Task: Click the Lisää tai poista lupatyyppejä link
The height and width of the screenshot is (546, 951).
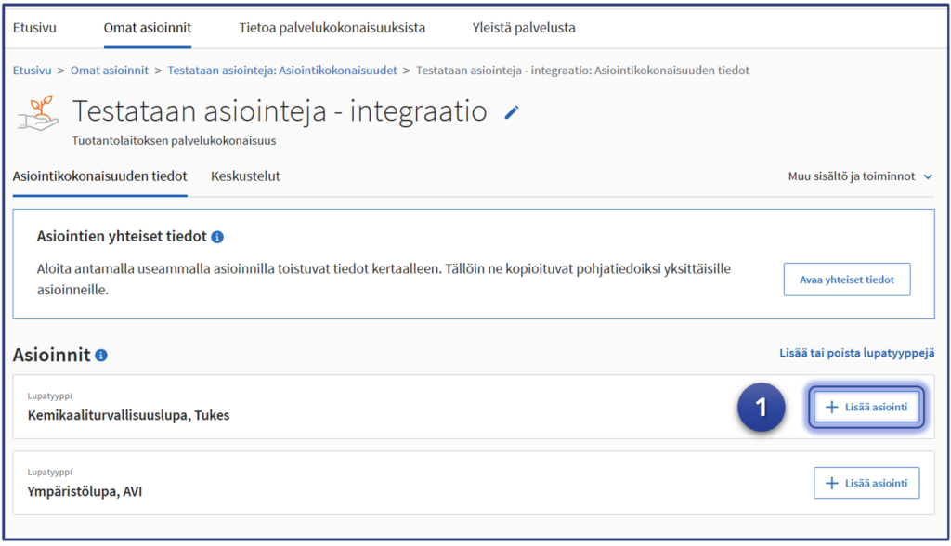Action: coord(856,353)
